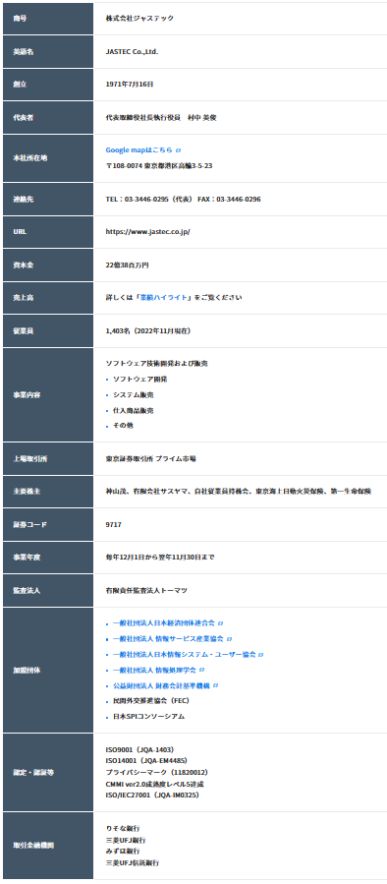Click ISO14001（JQA-EM4485） certification line
The image size is (387, 884).
click(x=146, y=760)
